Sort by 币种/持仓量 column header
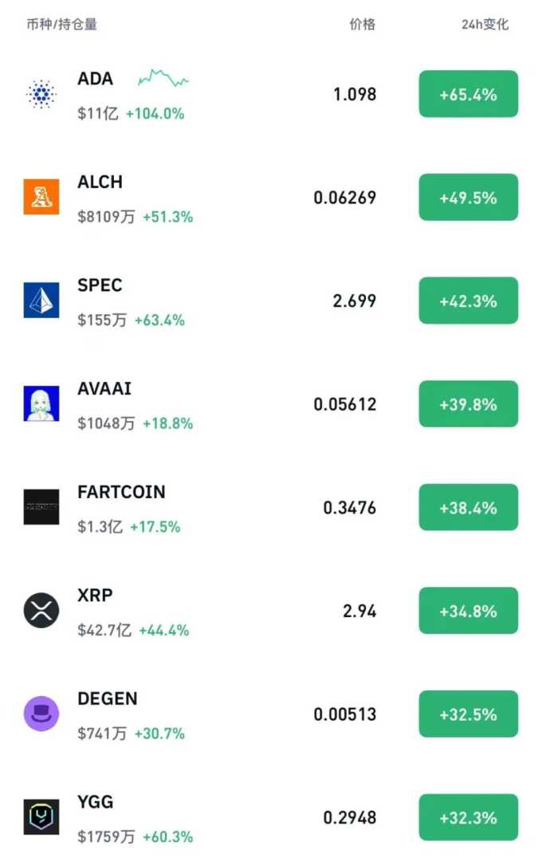Screen dimensions: 542x861 (x=61, y=25)
